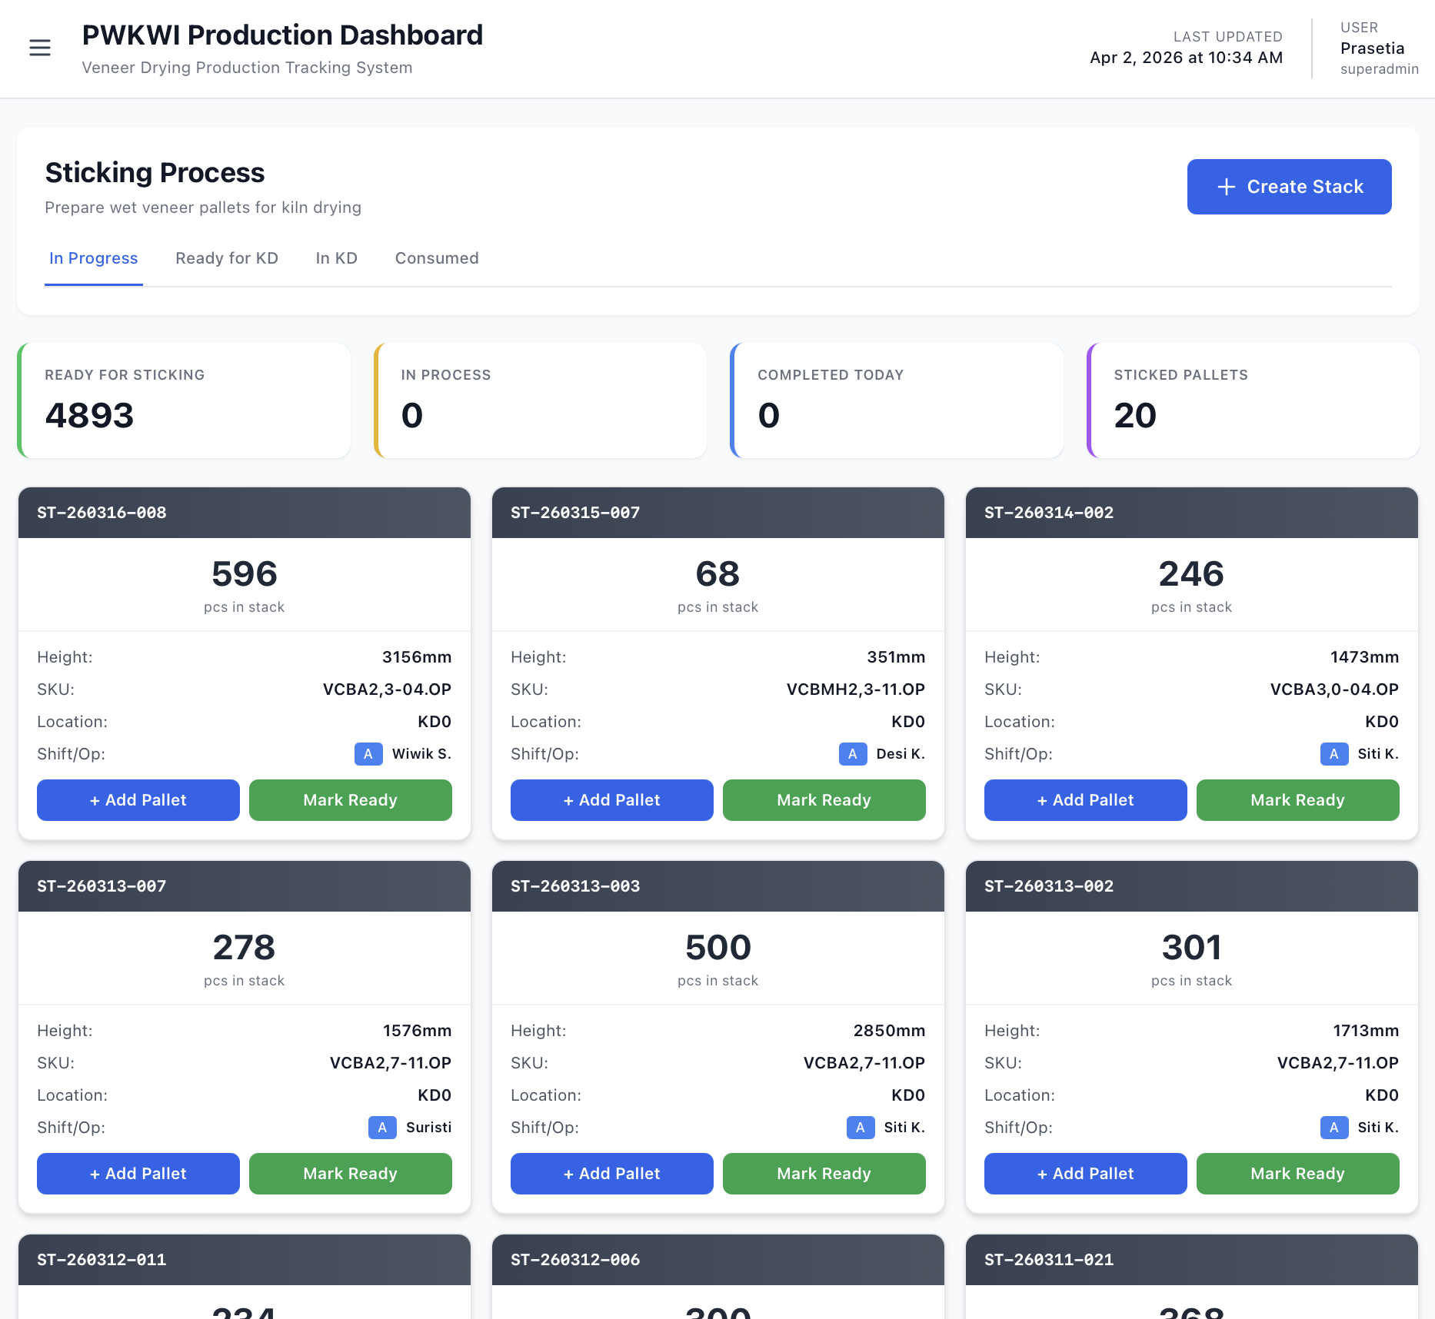Add pallet to stack ST-260316-008
Image resolution: width=1435 pixels, height=1319 pixels.
click(138, 800)
